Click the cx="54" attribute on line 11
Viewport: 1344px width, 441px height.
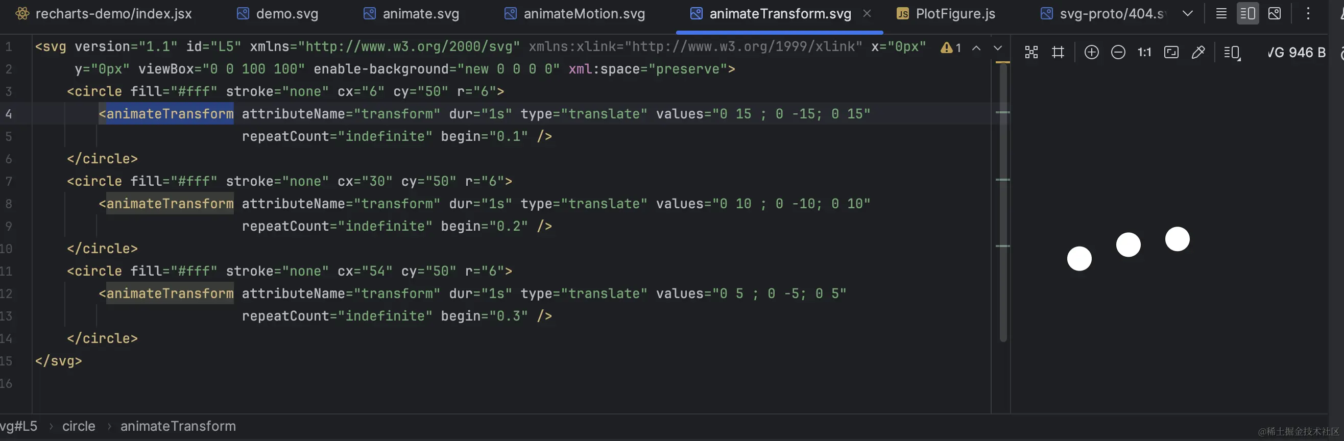[365, 271]
